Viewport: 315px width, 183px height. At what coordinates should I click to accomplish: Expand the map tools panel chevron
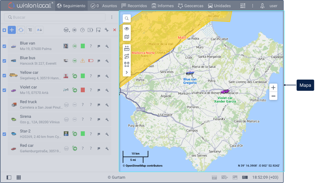127,72
